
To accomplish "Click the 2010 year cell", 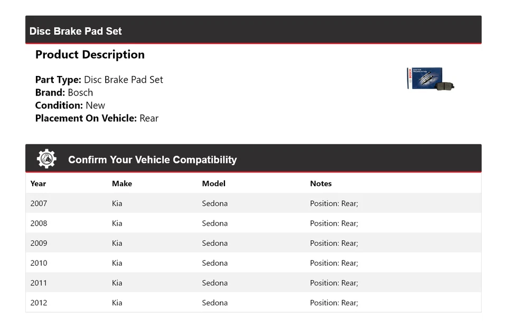I will pyautogui.click(x=39, y=263).
